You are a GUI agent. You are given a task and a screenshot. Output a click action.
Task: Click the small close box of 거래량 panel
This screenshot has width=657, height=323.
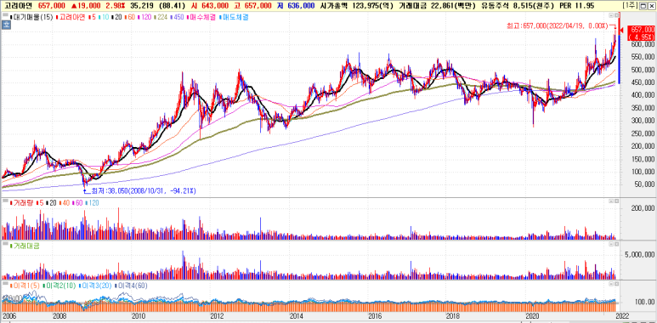[616, 202]
